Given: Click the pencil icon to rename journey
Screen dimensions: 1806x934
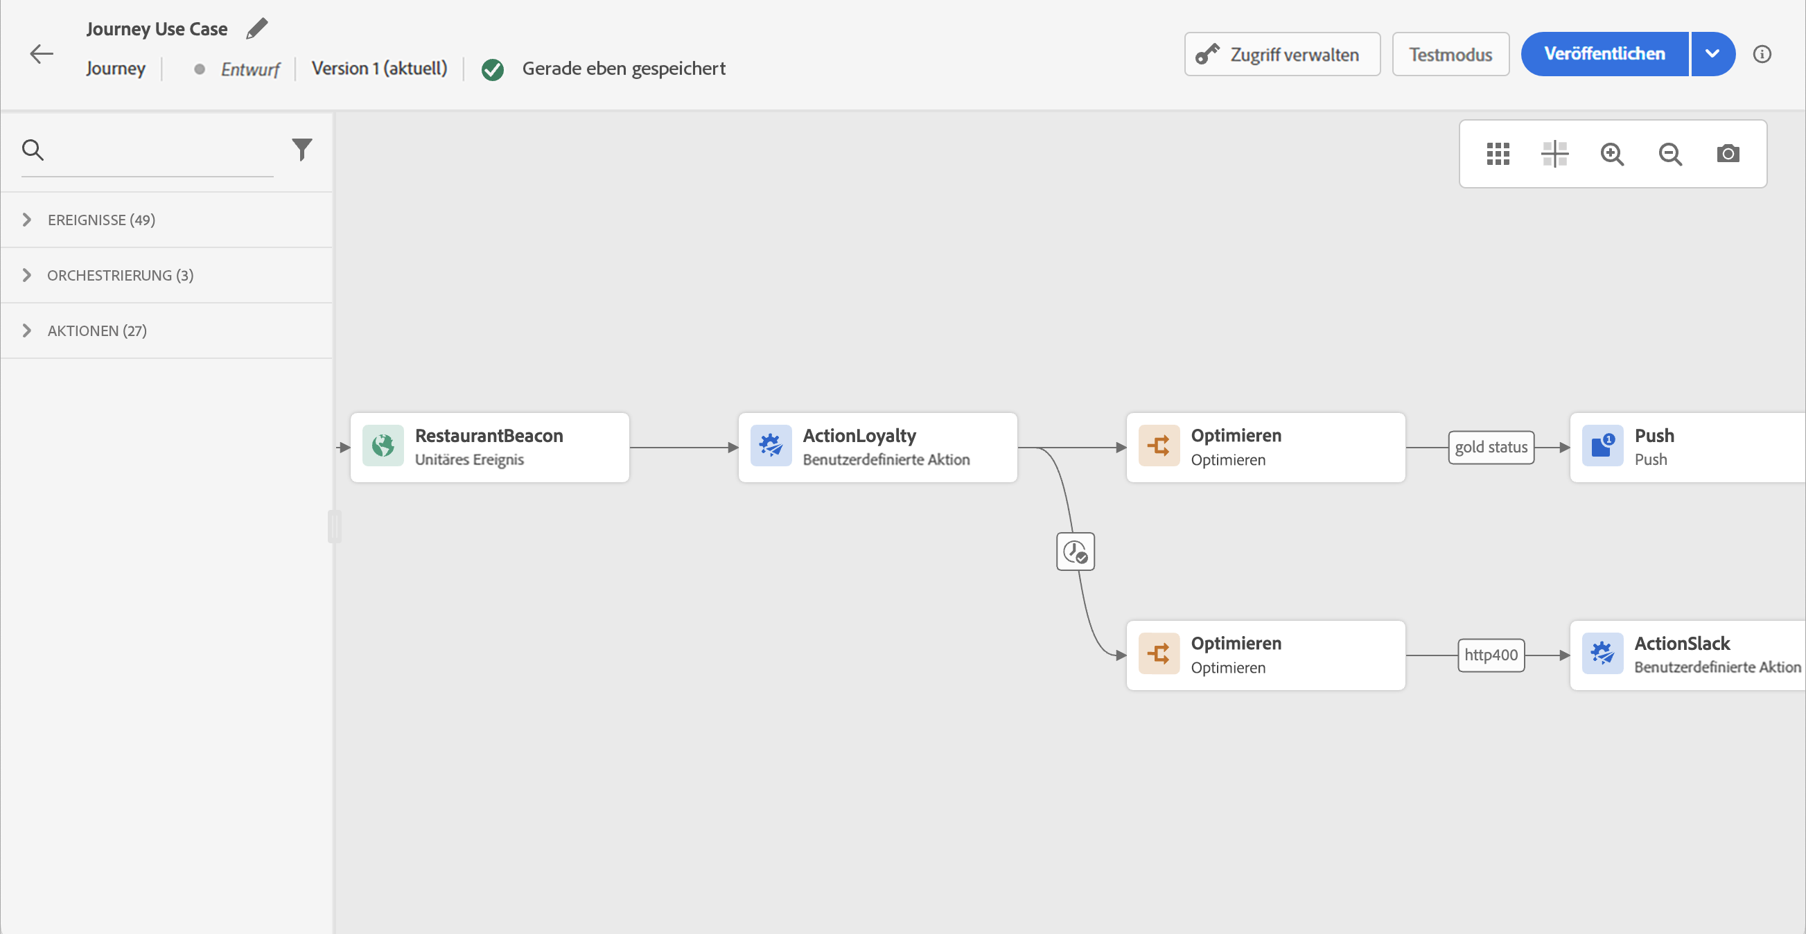Looking at the screenshot, I should point(256,28).
